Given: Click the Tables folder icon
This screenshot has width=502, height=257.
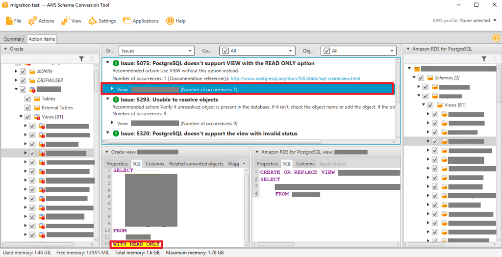Looking at the screenshot, I should [37, 99].
